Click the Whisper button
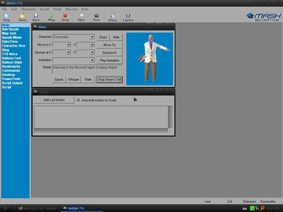 click(74, 79)
